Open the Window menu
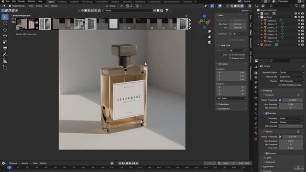Viewport: 306px width, 172px height. tap(31, 1)
